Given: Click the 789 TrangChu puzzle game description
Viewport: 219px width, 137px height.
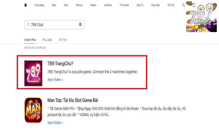Looking at the screenshot, I should pyautogui.click(x=93, y=72).
